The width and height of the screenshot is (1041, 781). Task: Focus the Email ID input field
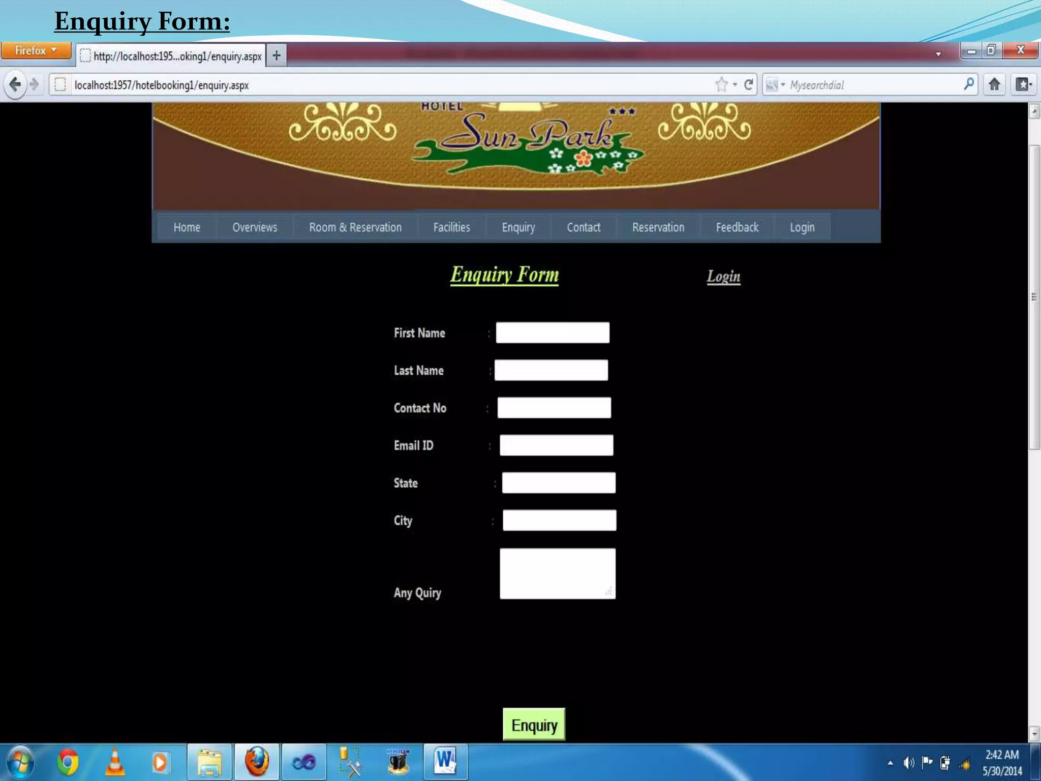pyautogui.click(x=556, y=445)
